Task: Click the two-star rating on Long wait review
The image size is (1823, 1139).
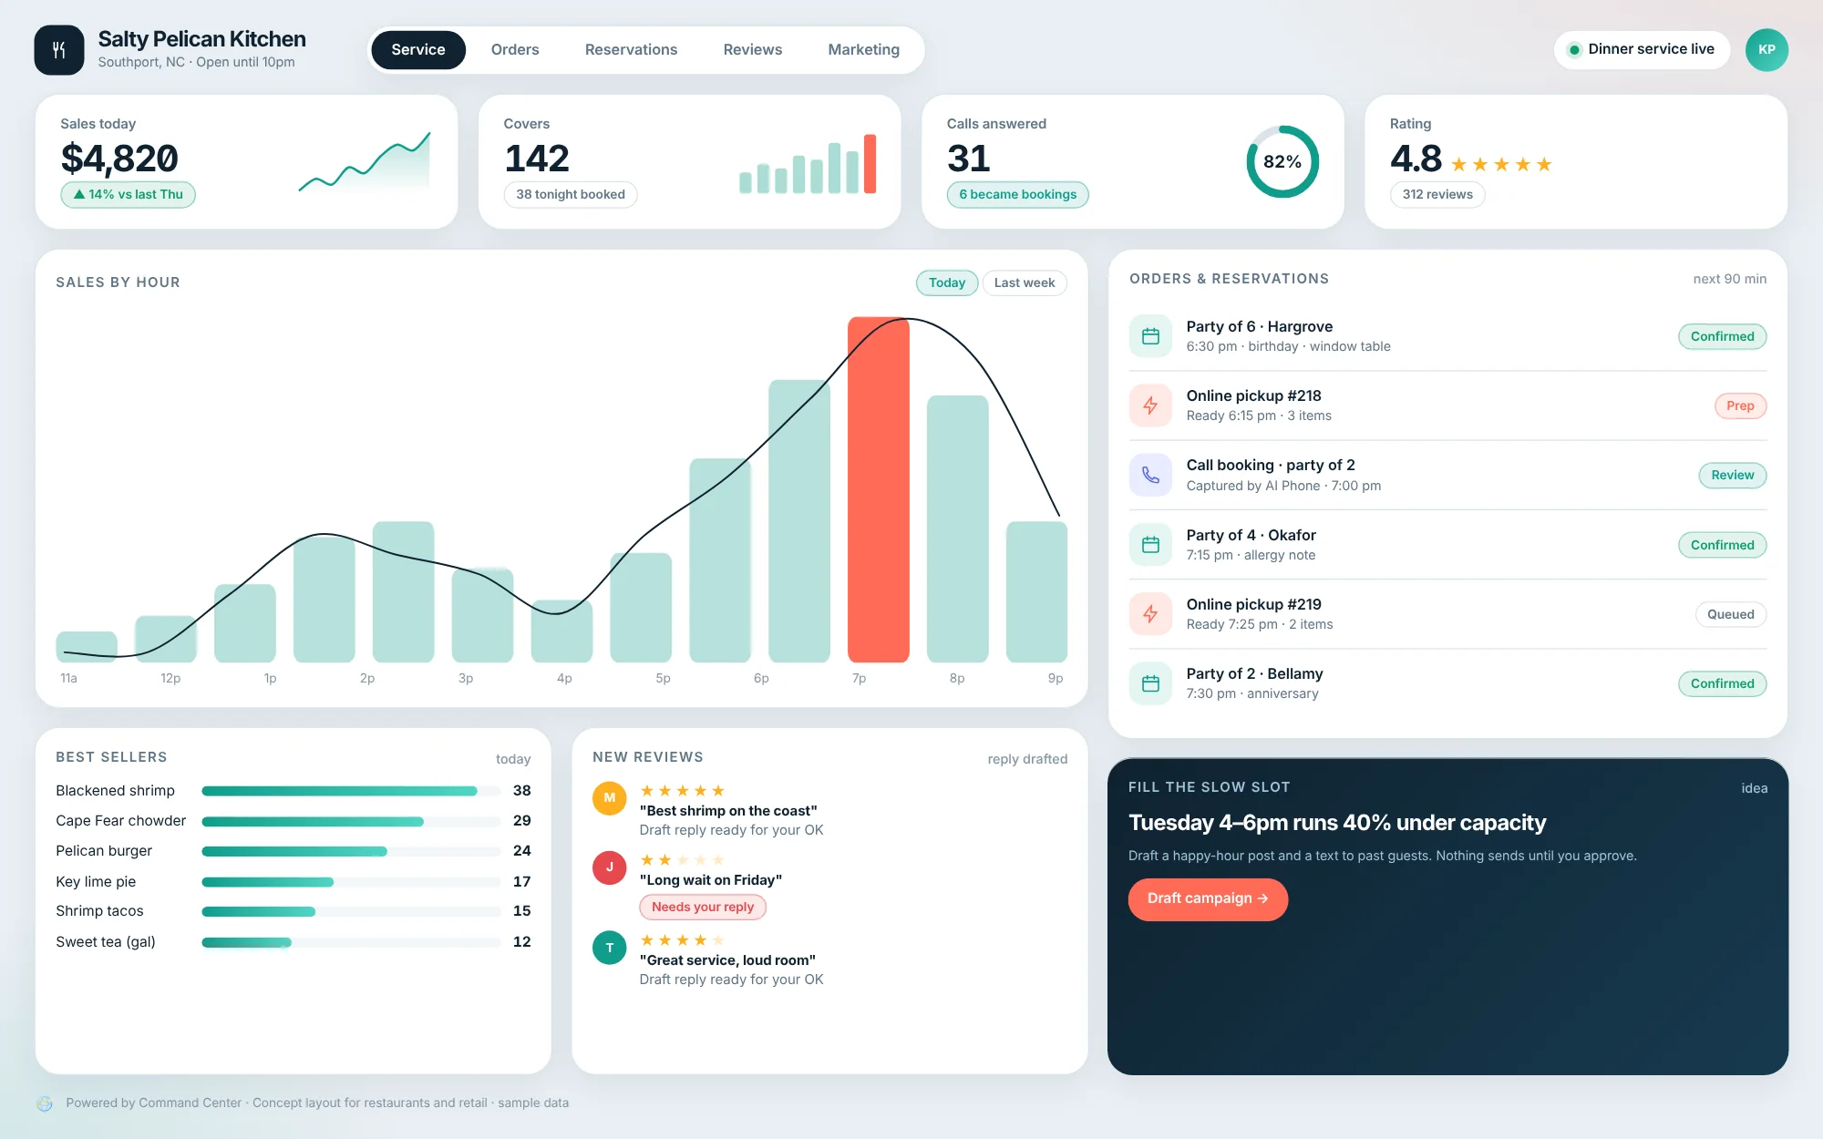Action: coord(683,860)
